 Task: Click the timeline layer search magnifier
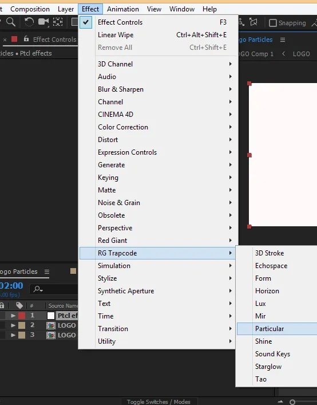[x=38, y=289]
